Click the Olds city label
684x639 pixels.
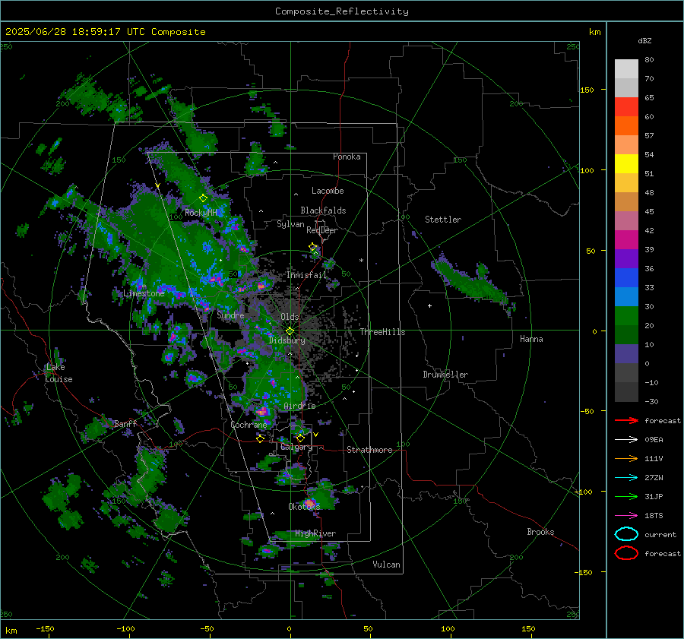point(290,317)
